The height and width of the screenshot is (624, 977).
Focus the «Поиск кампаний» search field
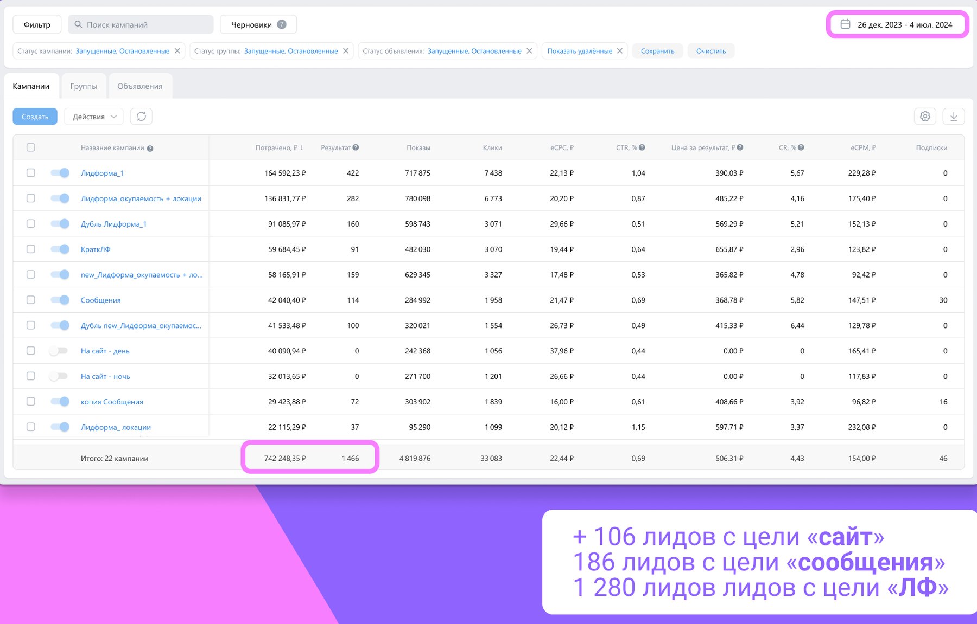(141, 24)
